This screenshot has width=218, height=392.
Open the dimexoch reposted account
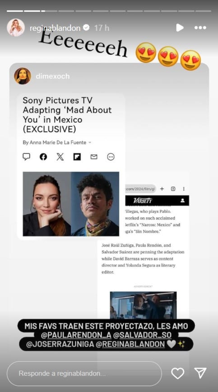(x=53, y=76)
